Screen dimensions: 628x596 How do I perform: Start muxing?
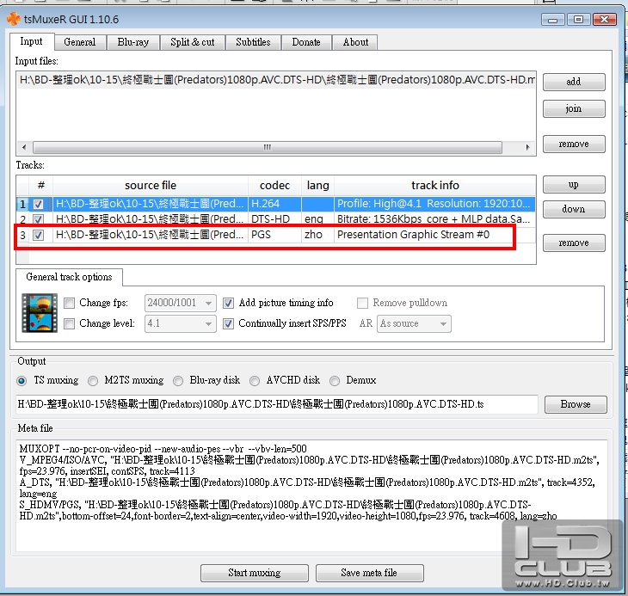(x=255, y=573)
